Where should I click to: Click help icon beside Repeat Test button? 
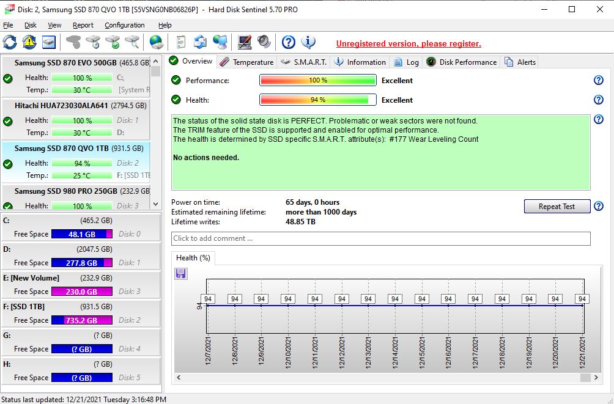(599, 207)
